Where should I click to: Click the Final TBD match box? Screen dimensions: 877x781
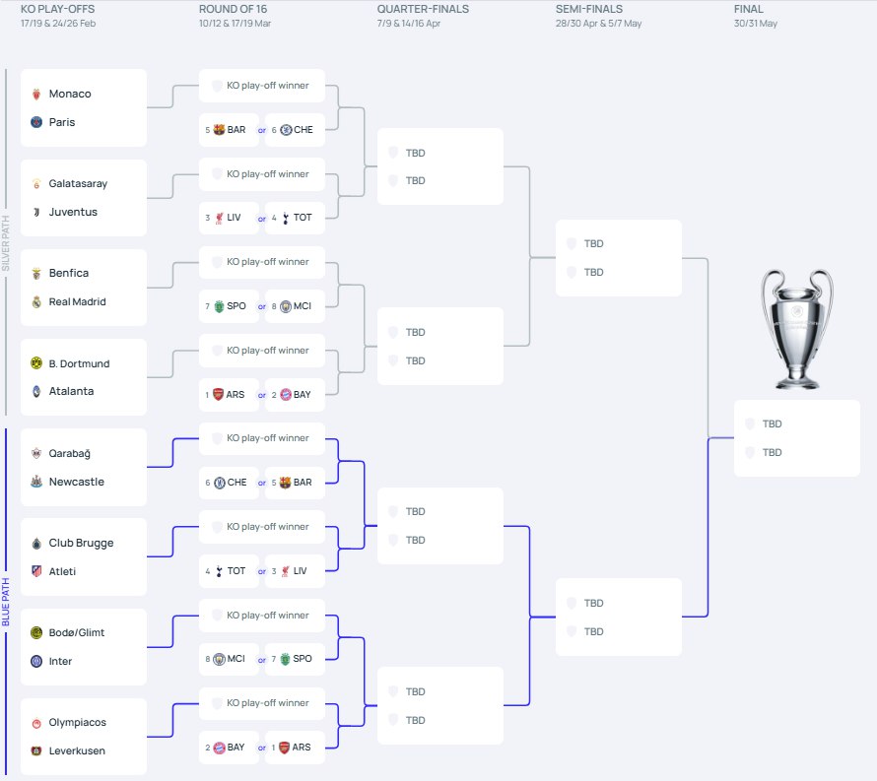(x=797, y=438)
